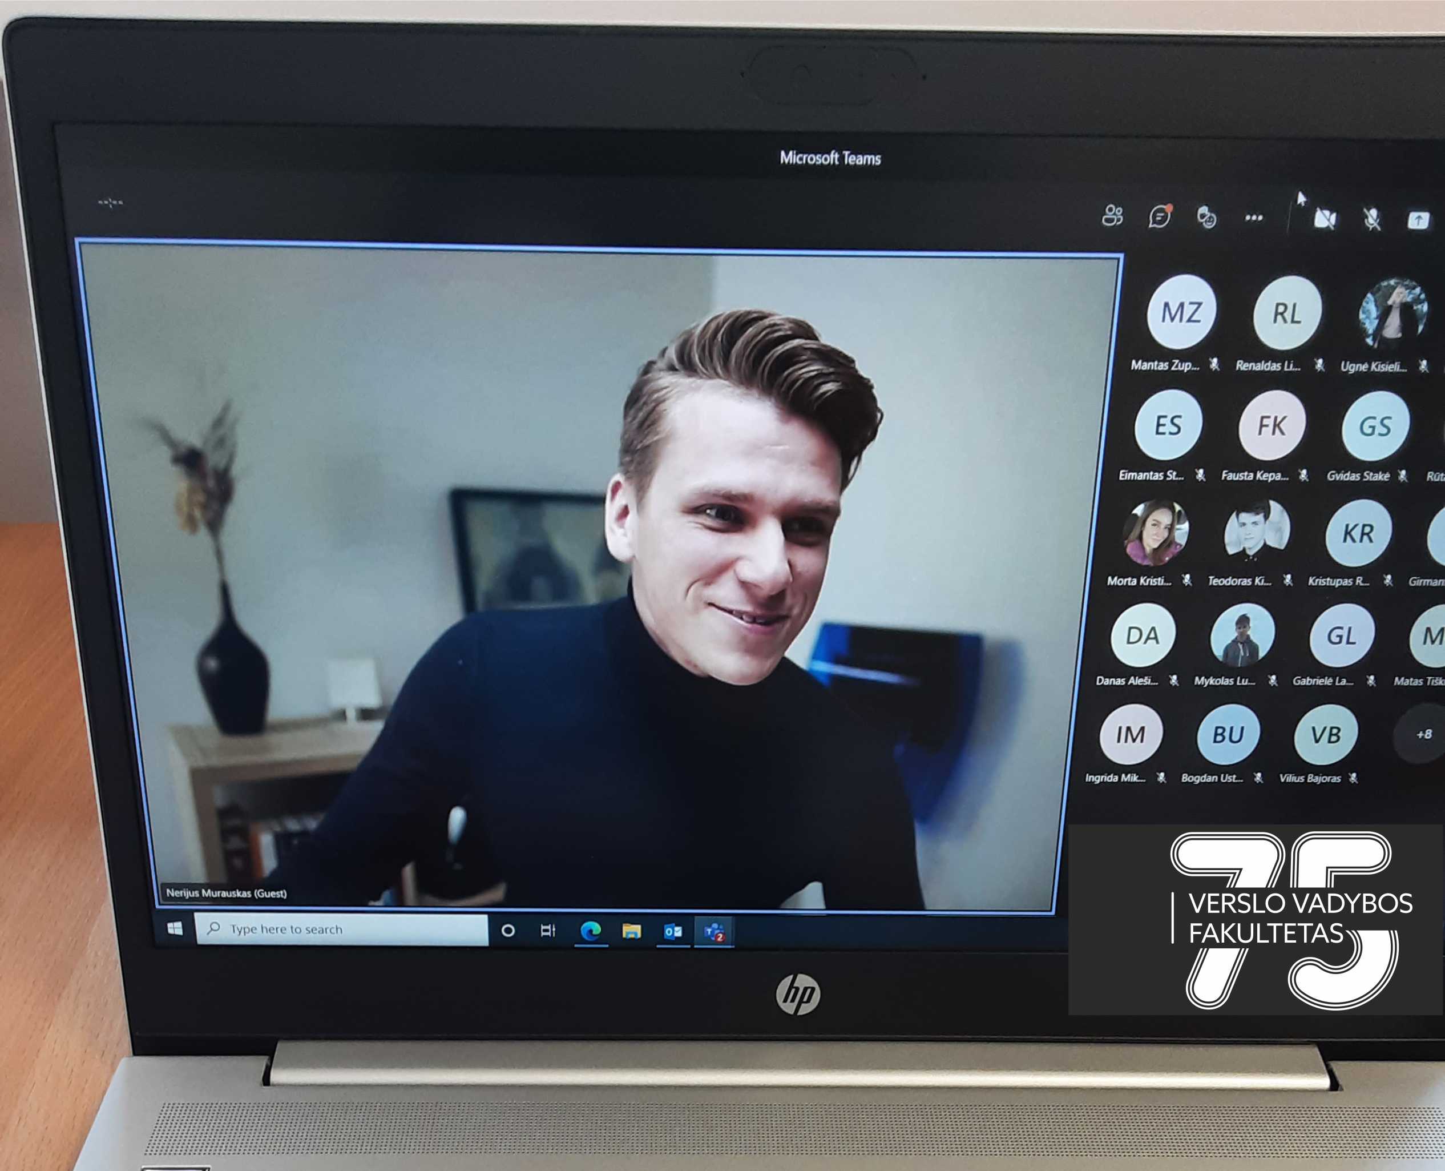Select the GS avatar of Gvidas Stakė
This screenshot has height=1171, width=1445.
(1375, 426)
